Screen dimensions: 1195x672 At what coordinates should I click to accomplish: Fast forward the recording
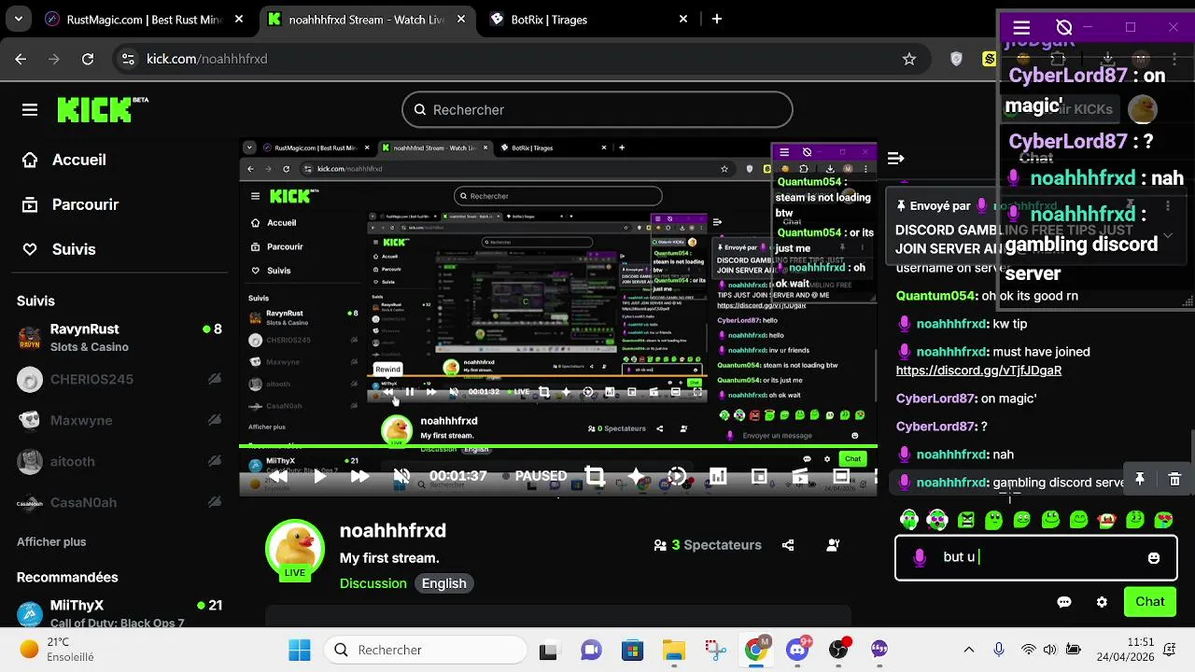tap(360, 476)
